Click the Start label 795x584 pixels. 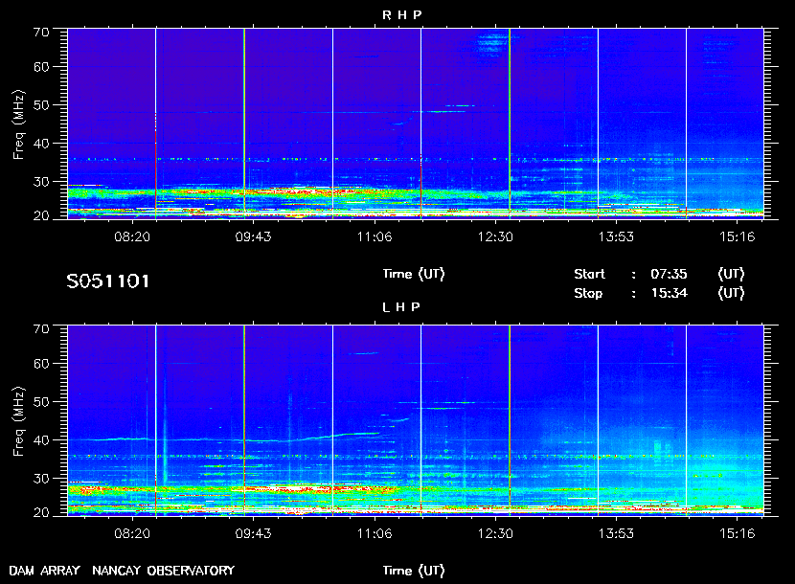point(589,274)
